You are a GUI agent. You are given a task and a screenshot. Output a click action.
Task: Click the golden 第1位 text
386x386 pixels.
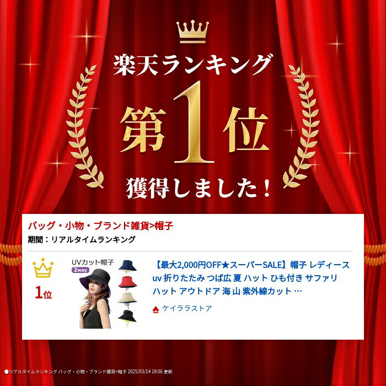point(194,122)
